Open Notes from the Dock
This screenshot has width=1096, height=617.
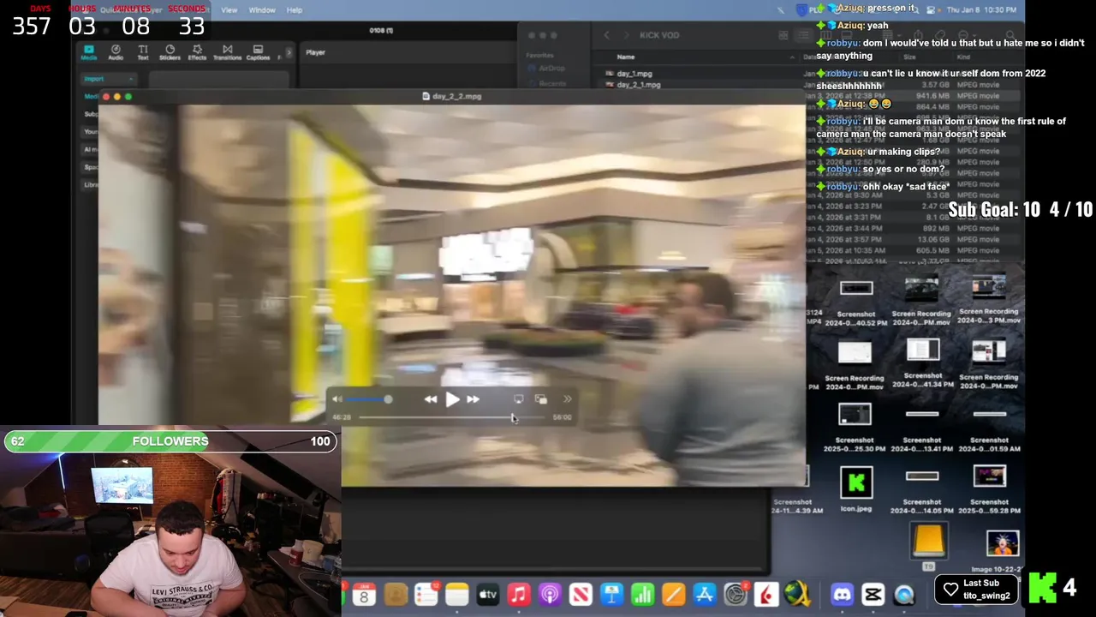456,594
